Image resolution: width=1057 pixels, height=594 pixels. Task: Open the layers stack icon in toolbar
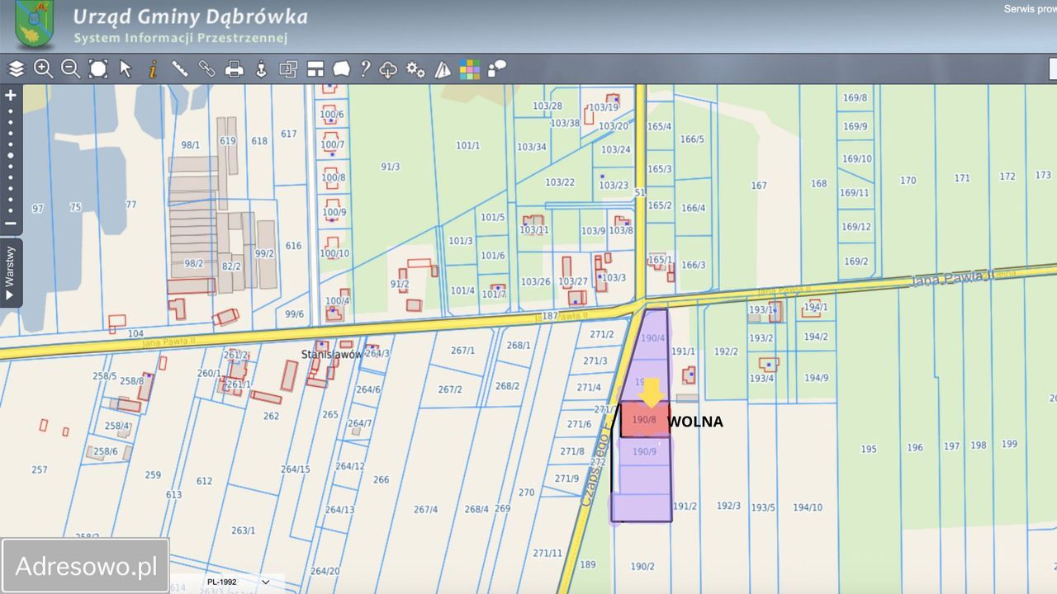tap(17, 69)
